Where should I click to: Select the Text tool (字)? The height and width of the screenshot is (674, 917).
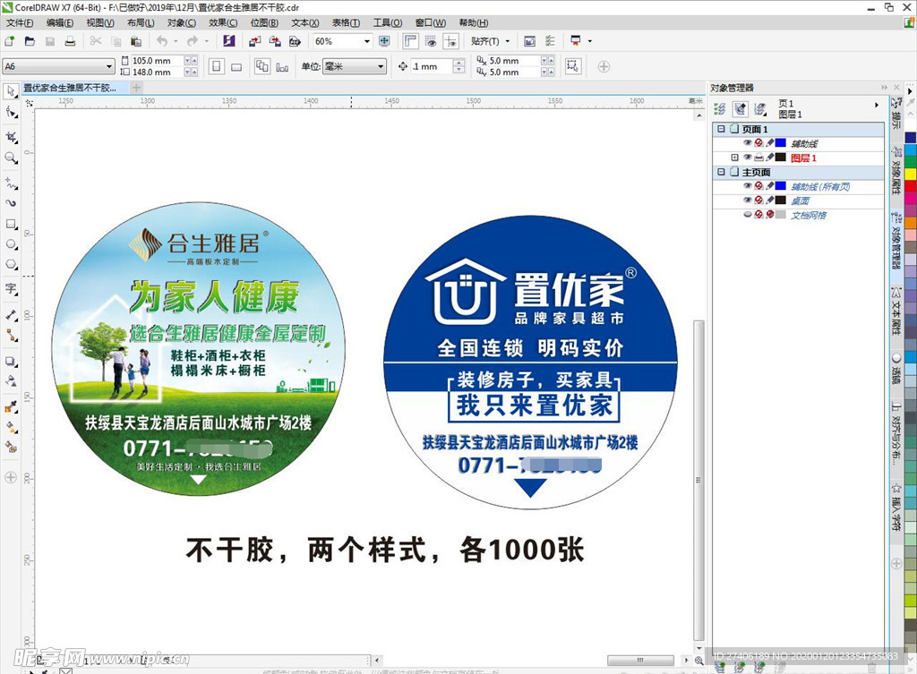[x=11, y=289]
